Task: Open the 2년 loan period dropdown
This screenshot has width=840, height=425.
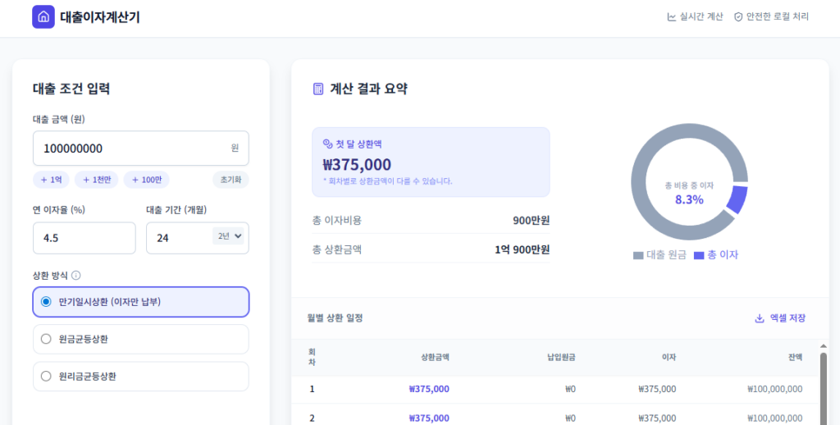Action: coord(229,236)
